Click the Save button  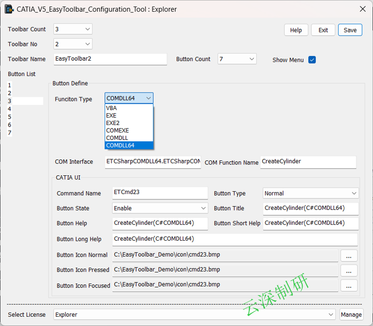pyautogui.click(x=350, y=30)
